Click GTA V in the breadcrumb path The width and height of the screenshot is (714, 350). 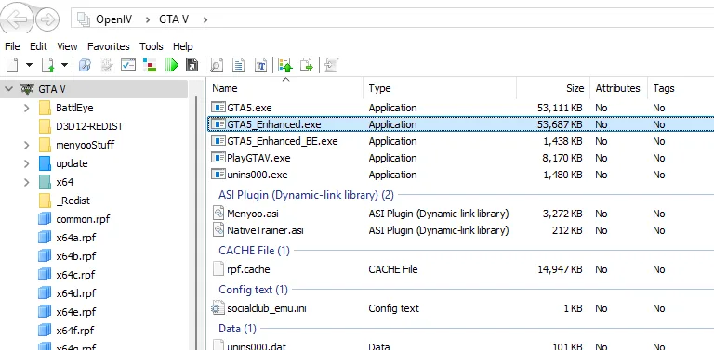coord(174,19)
